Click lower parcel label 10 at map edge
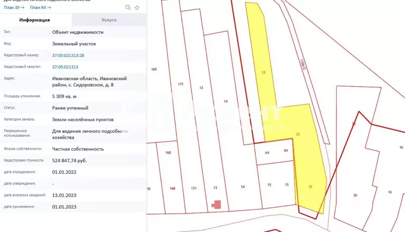 (x=148, y=189)
